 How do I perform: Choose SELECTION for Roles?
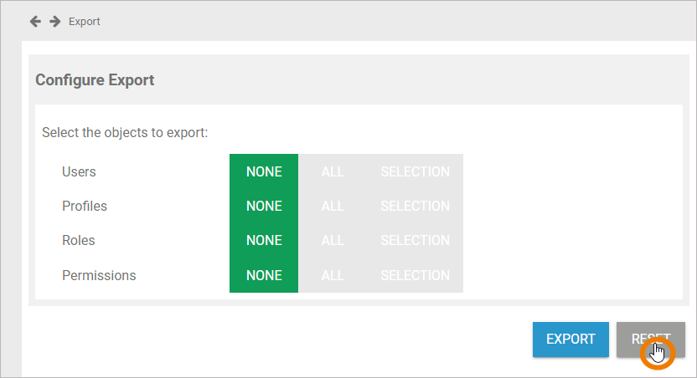[x=415, y=240]
